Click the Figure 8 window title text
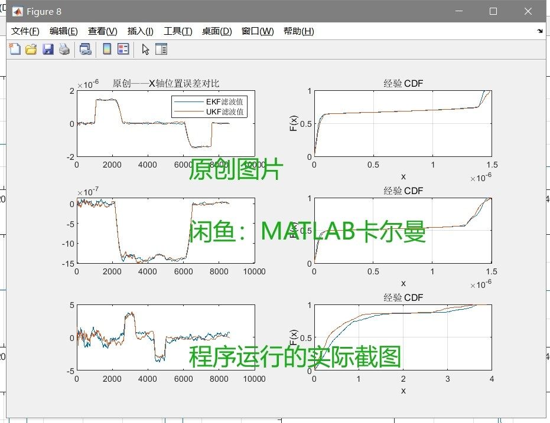Image resolution: width=550 pixels, height=423 pixels. pos(44,12)
